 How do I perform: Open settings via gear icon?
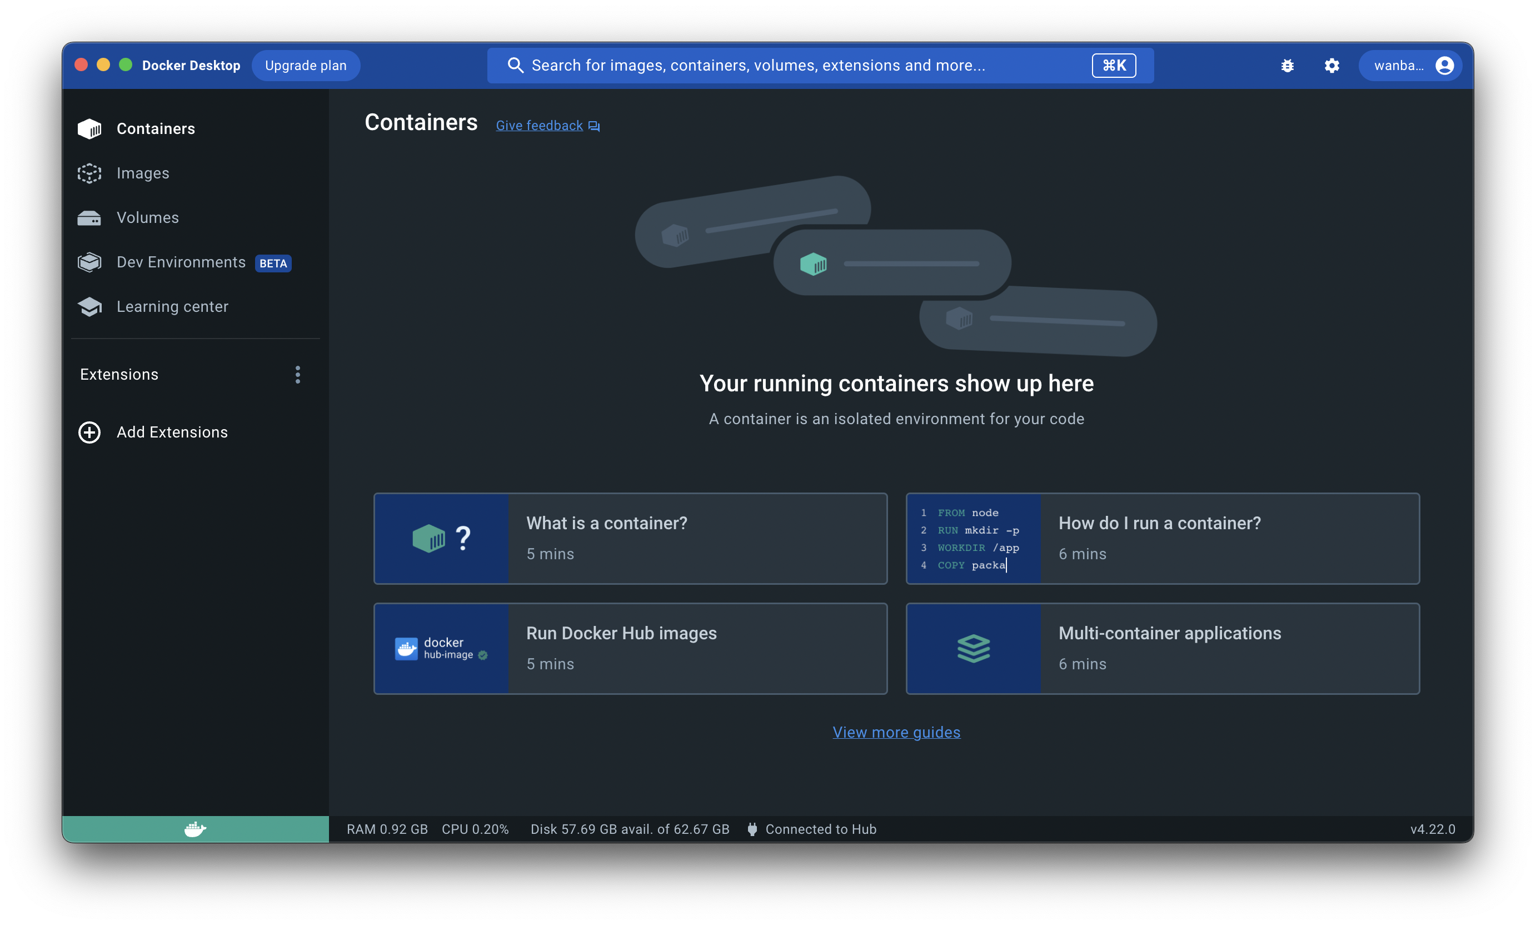tap(1331, 66)
